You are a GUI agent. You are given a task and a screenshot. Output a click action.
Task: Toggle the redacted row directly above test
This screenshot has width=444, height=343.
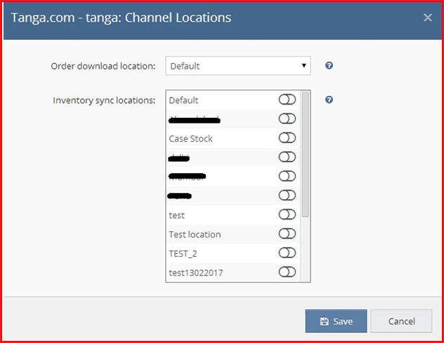coord(287,196)
